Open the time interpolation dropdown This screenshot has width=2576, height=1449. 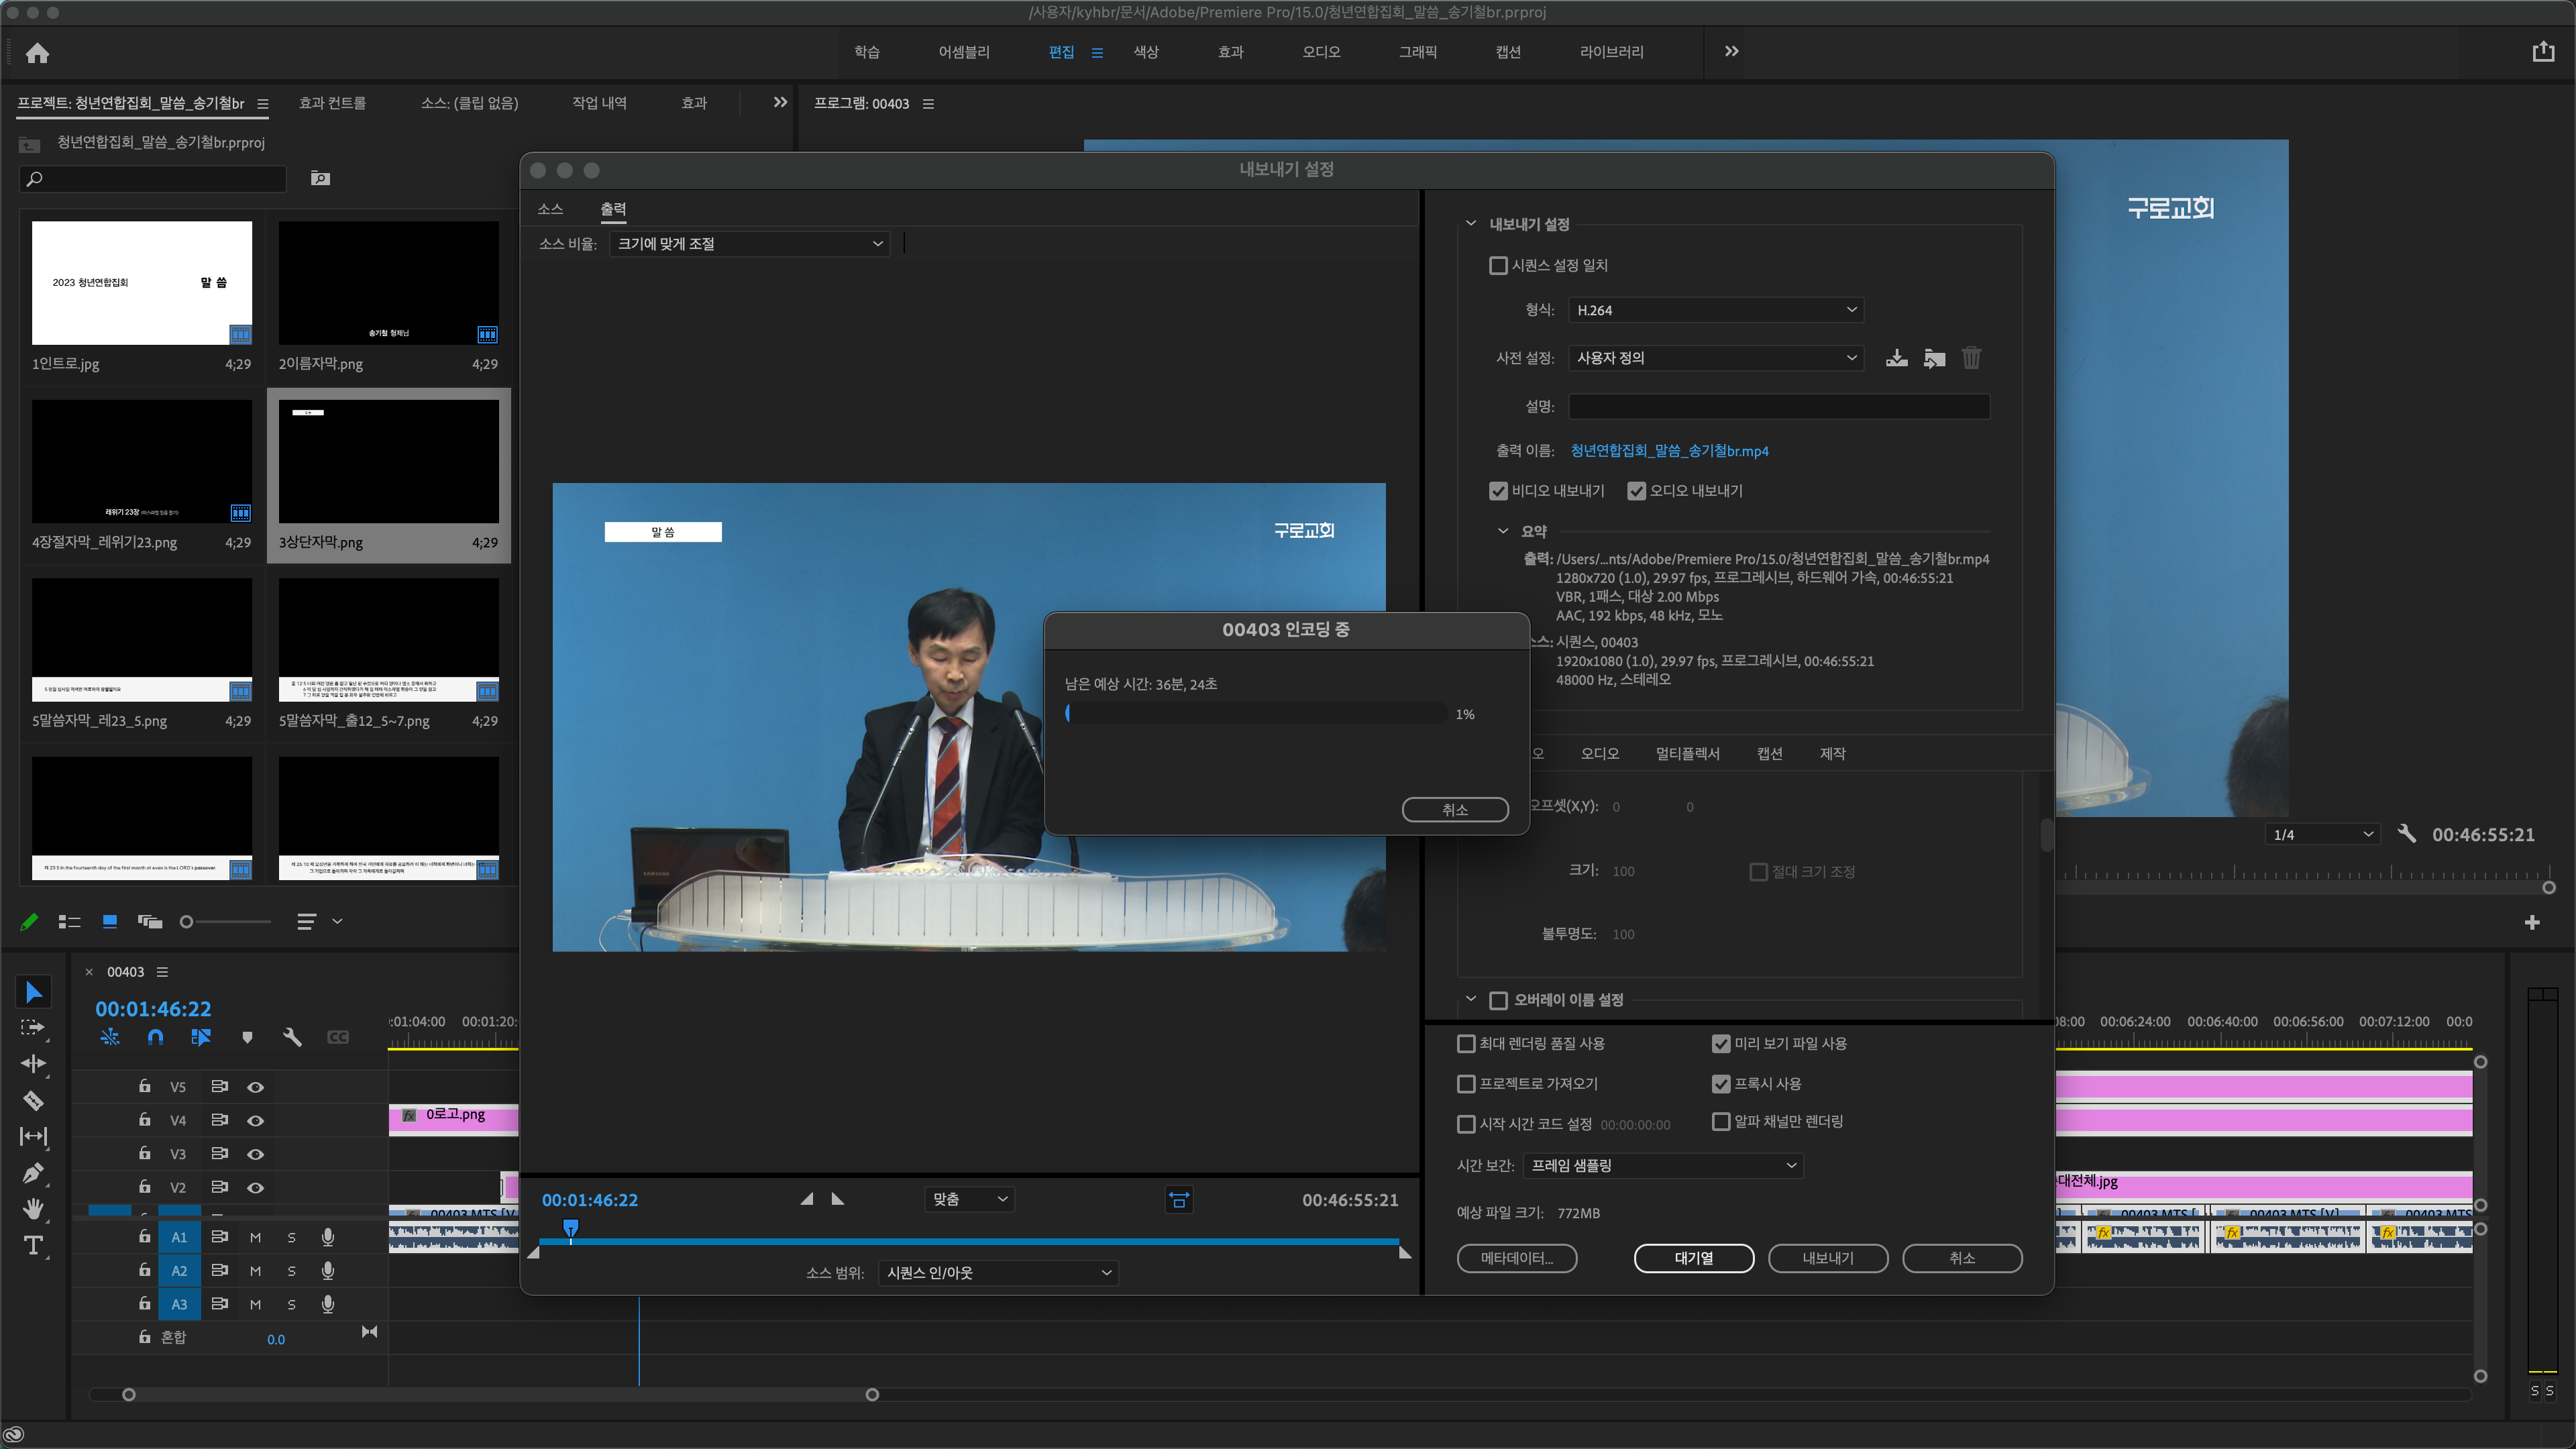[1663, 1166]
